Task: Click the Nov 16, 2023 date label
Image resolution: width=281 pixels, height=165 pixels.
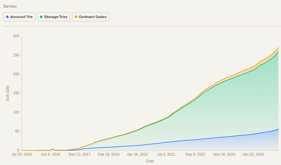Action: click(x=224, y=154)
